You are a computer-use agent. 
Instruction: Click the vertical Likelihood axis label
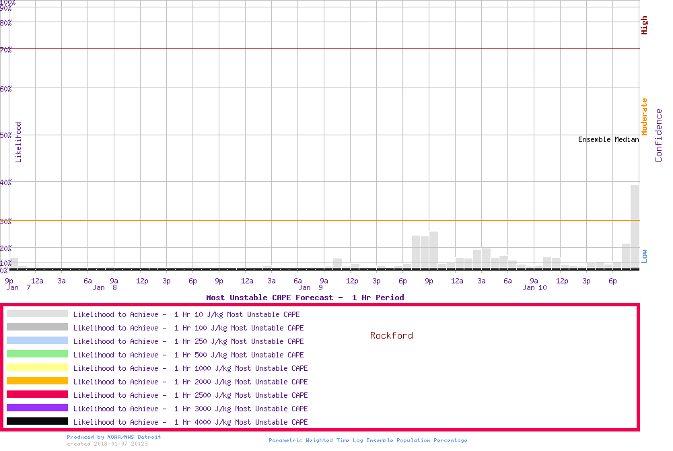(x=19, y=142)
